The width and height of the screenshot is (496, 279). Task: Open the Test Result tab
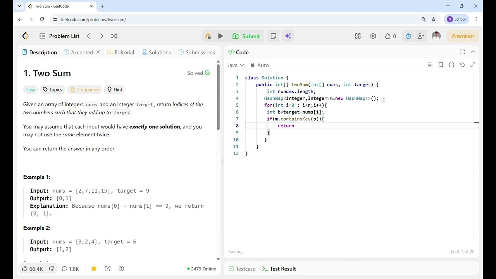tap(279, 269)
